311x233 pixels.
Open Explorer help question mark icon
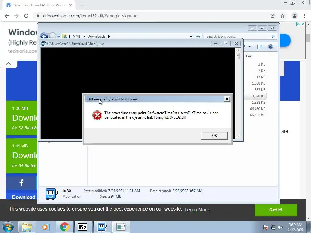tap(271, 47)
